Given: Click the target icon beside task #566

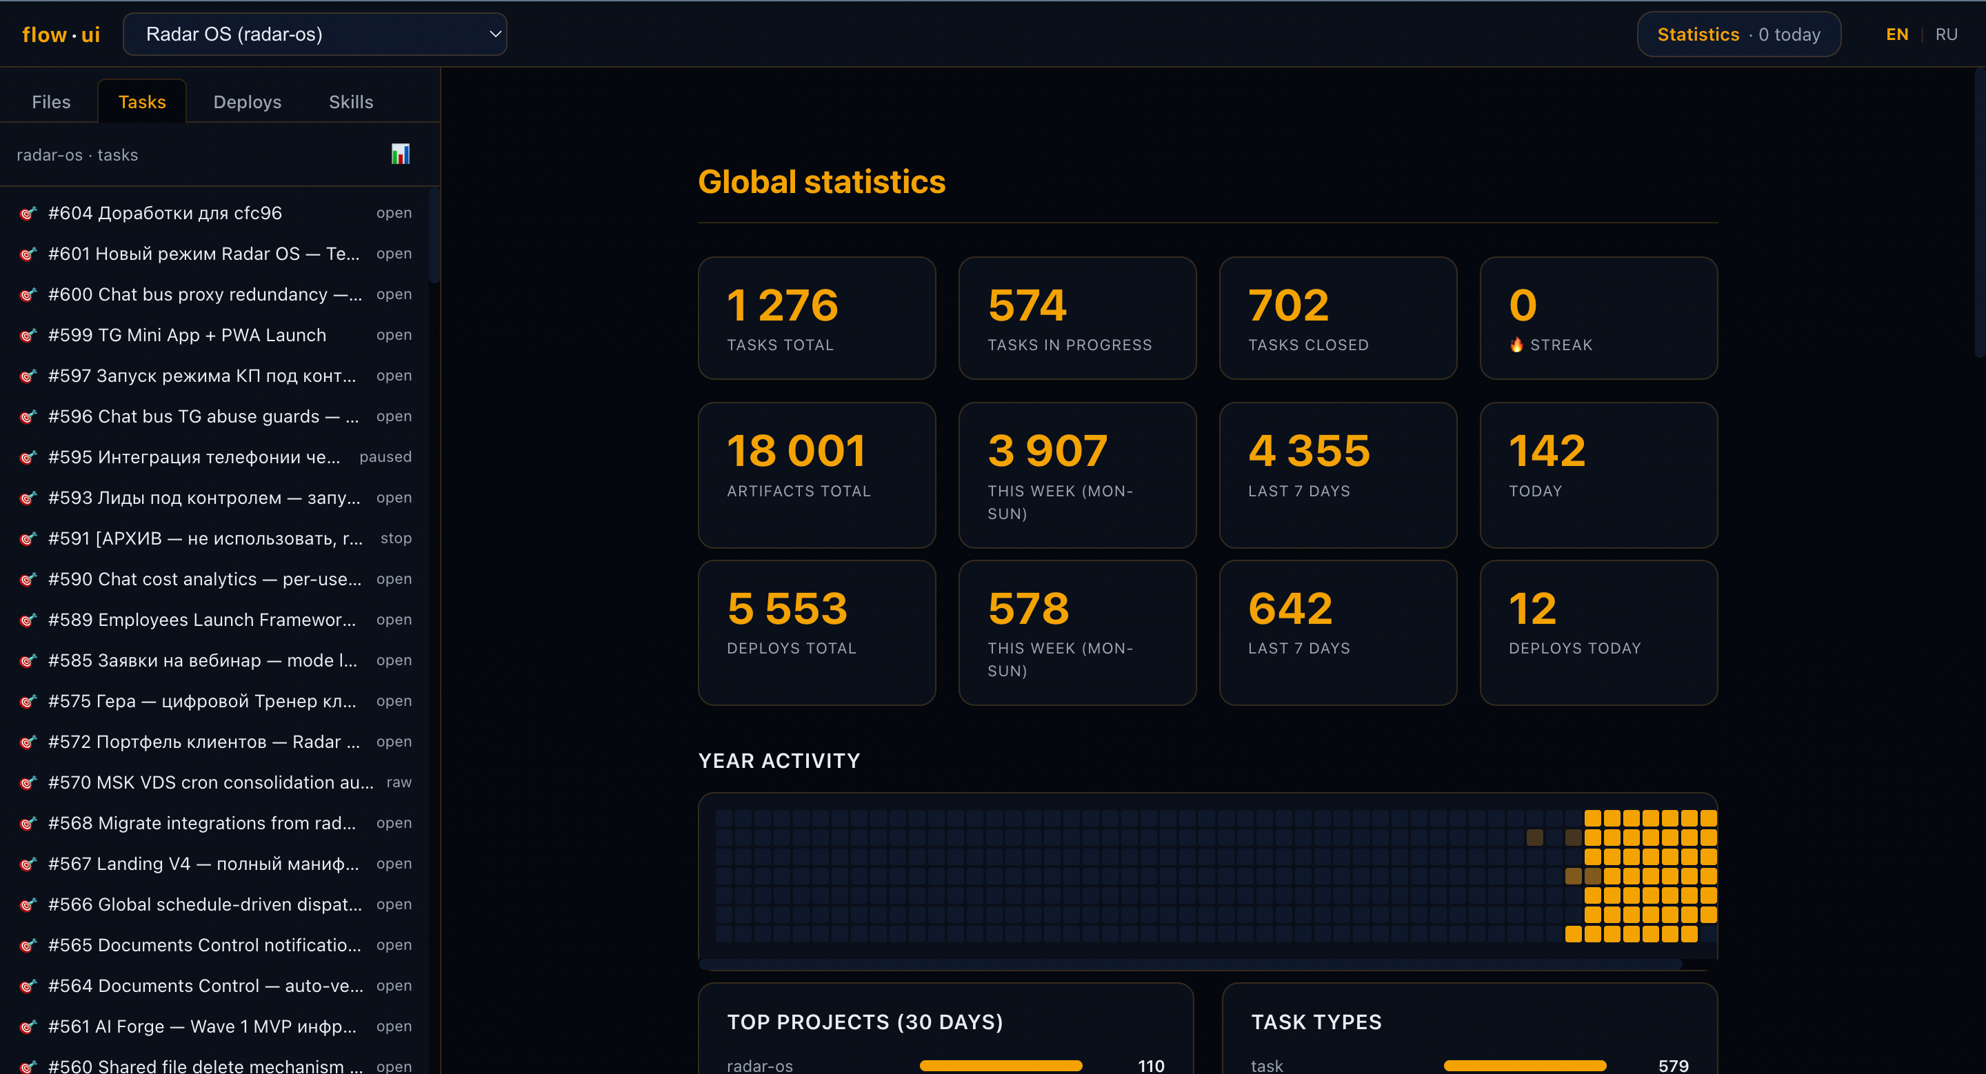Looking at the screenshot, I should click(28, 904).
